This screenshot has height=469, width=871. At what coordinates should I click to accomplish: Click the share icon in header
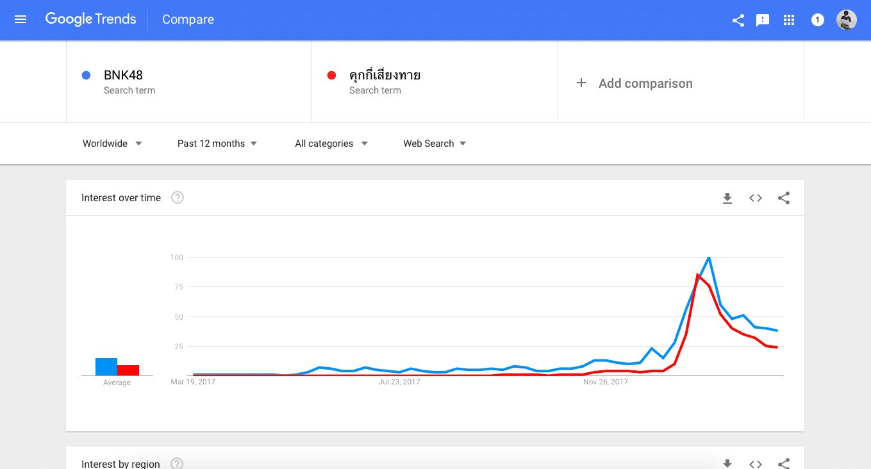(x=738, y=21)
